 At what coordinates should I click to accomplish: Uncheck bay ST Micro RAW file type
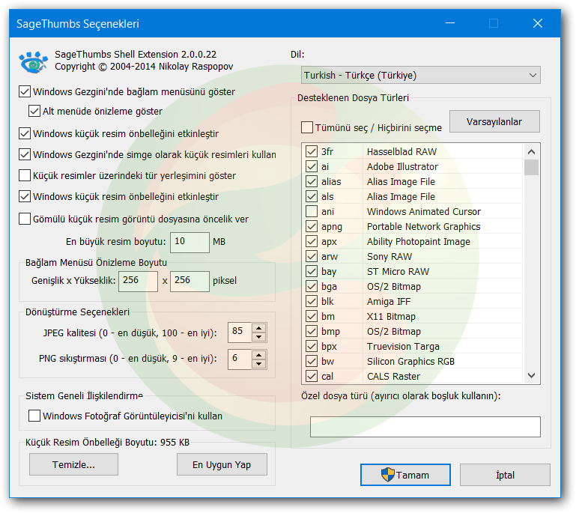point(312,271)
